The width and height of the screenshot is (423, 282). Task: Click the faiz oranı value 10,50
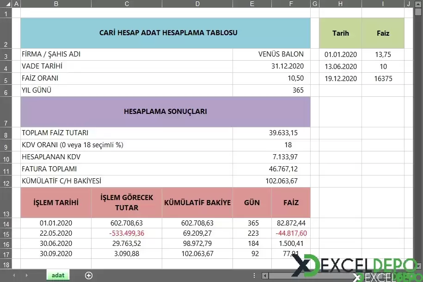(271, 78)
